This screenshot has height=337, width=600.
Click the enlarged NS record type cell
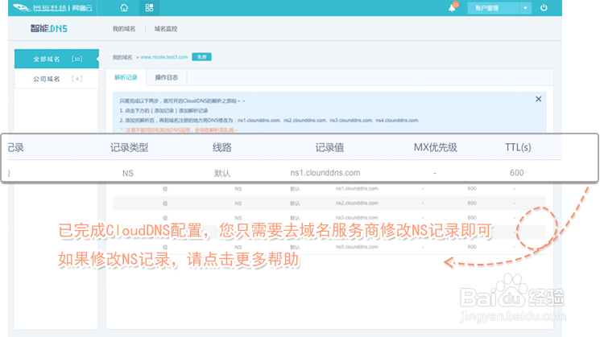point(128,174)
